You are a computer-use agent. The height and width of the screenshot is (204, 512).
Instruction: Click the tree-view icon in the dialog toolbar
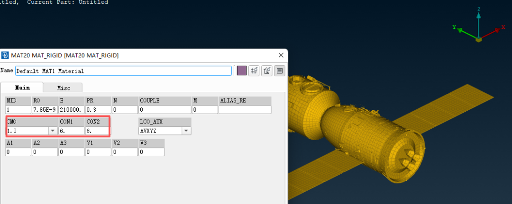267,71
